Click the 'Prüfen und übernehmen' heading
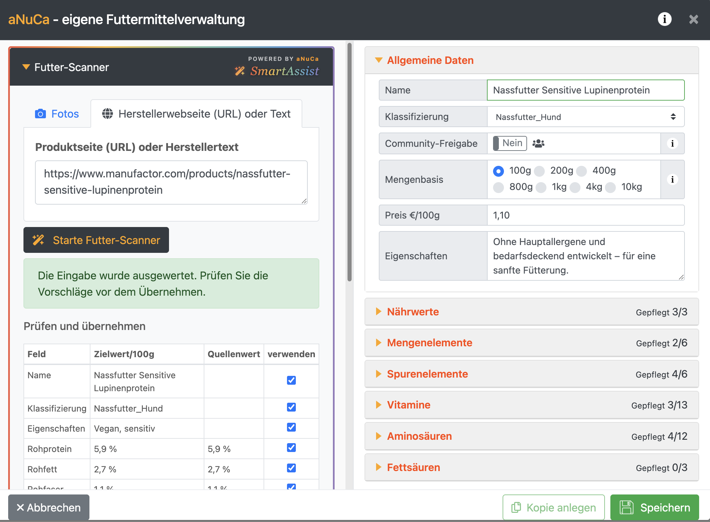 (84, 326)
